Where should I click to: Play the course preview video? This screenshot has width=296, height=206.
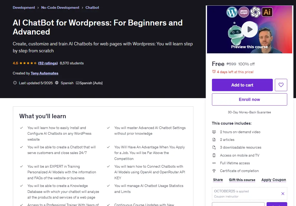click(x=250, y=29)
